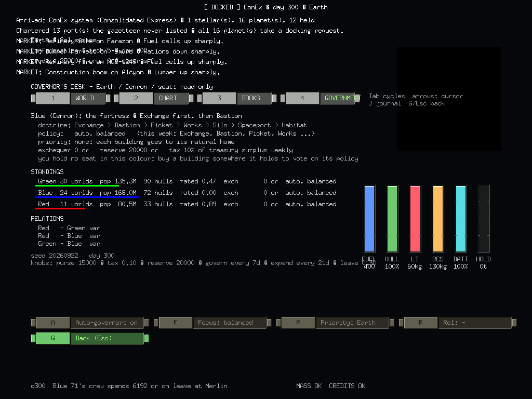Toggle the Auto-governor: on button

point(90,323)
